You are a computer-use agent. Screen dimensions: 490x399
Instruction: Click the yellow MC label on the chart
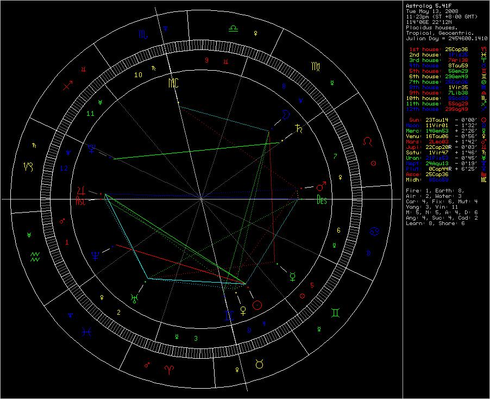(x=173, y=83)
